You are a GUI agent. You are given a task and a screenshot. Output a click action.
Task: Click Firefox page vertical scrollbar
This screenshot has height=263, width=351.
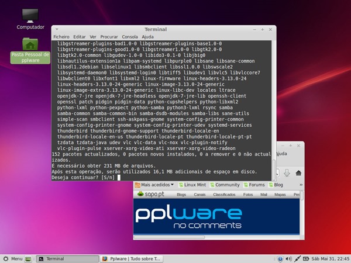pyautogui.click(x=302, y=195)
